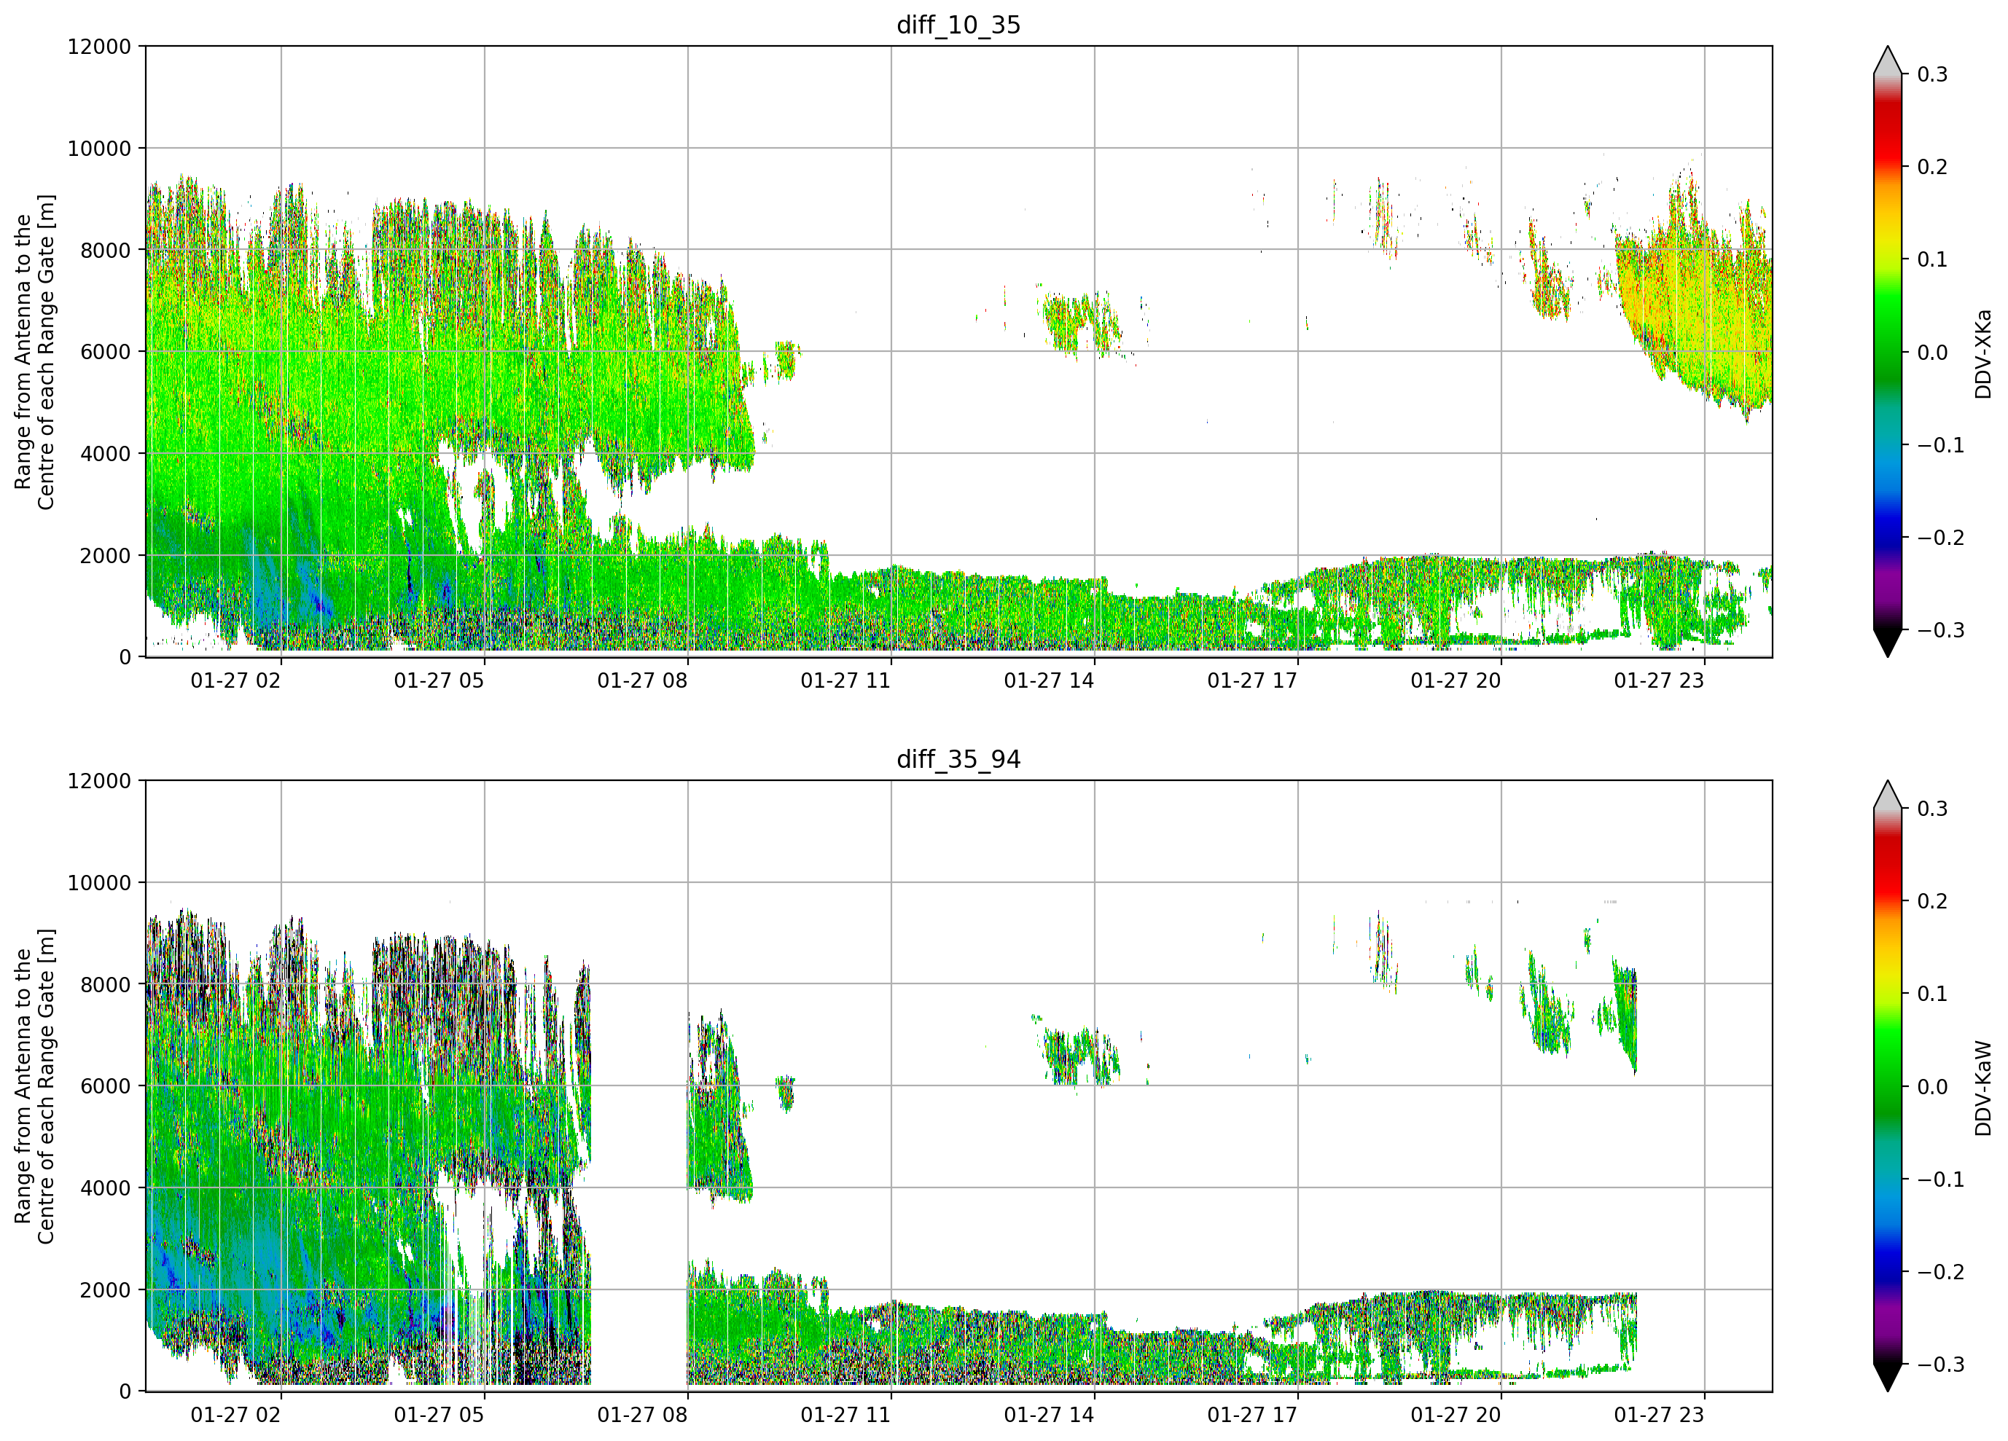
Task: Click the y-axis label of the diff_35_94 plot
Action: click(34, 1086)
